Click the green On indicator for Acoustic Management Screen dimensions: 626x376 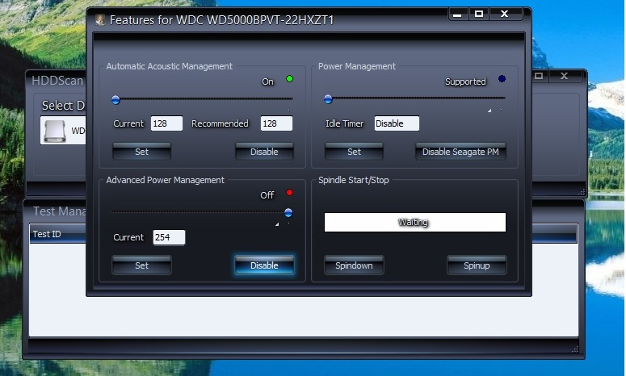pos(289,79)
